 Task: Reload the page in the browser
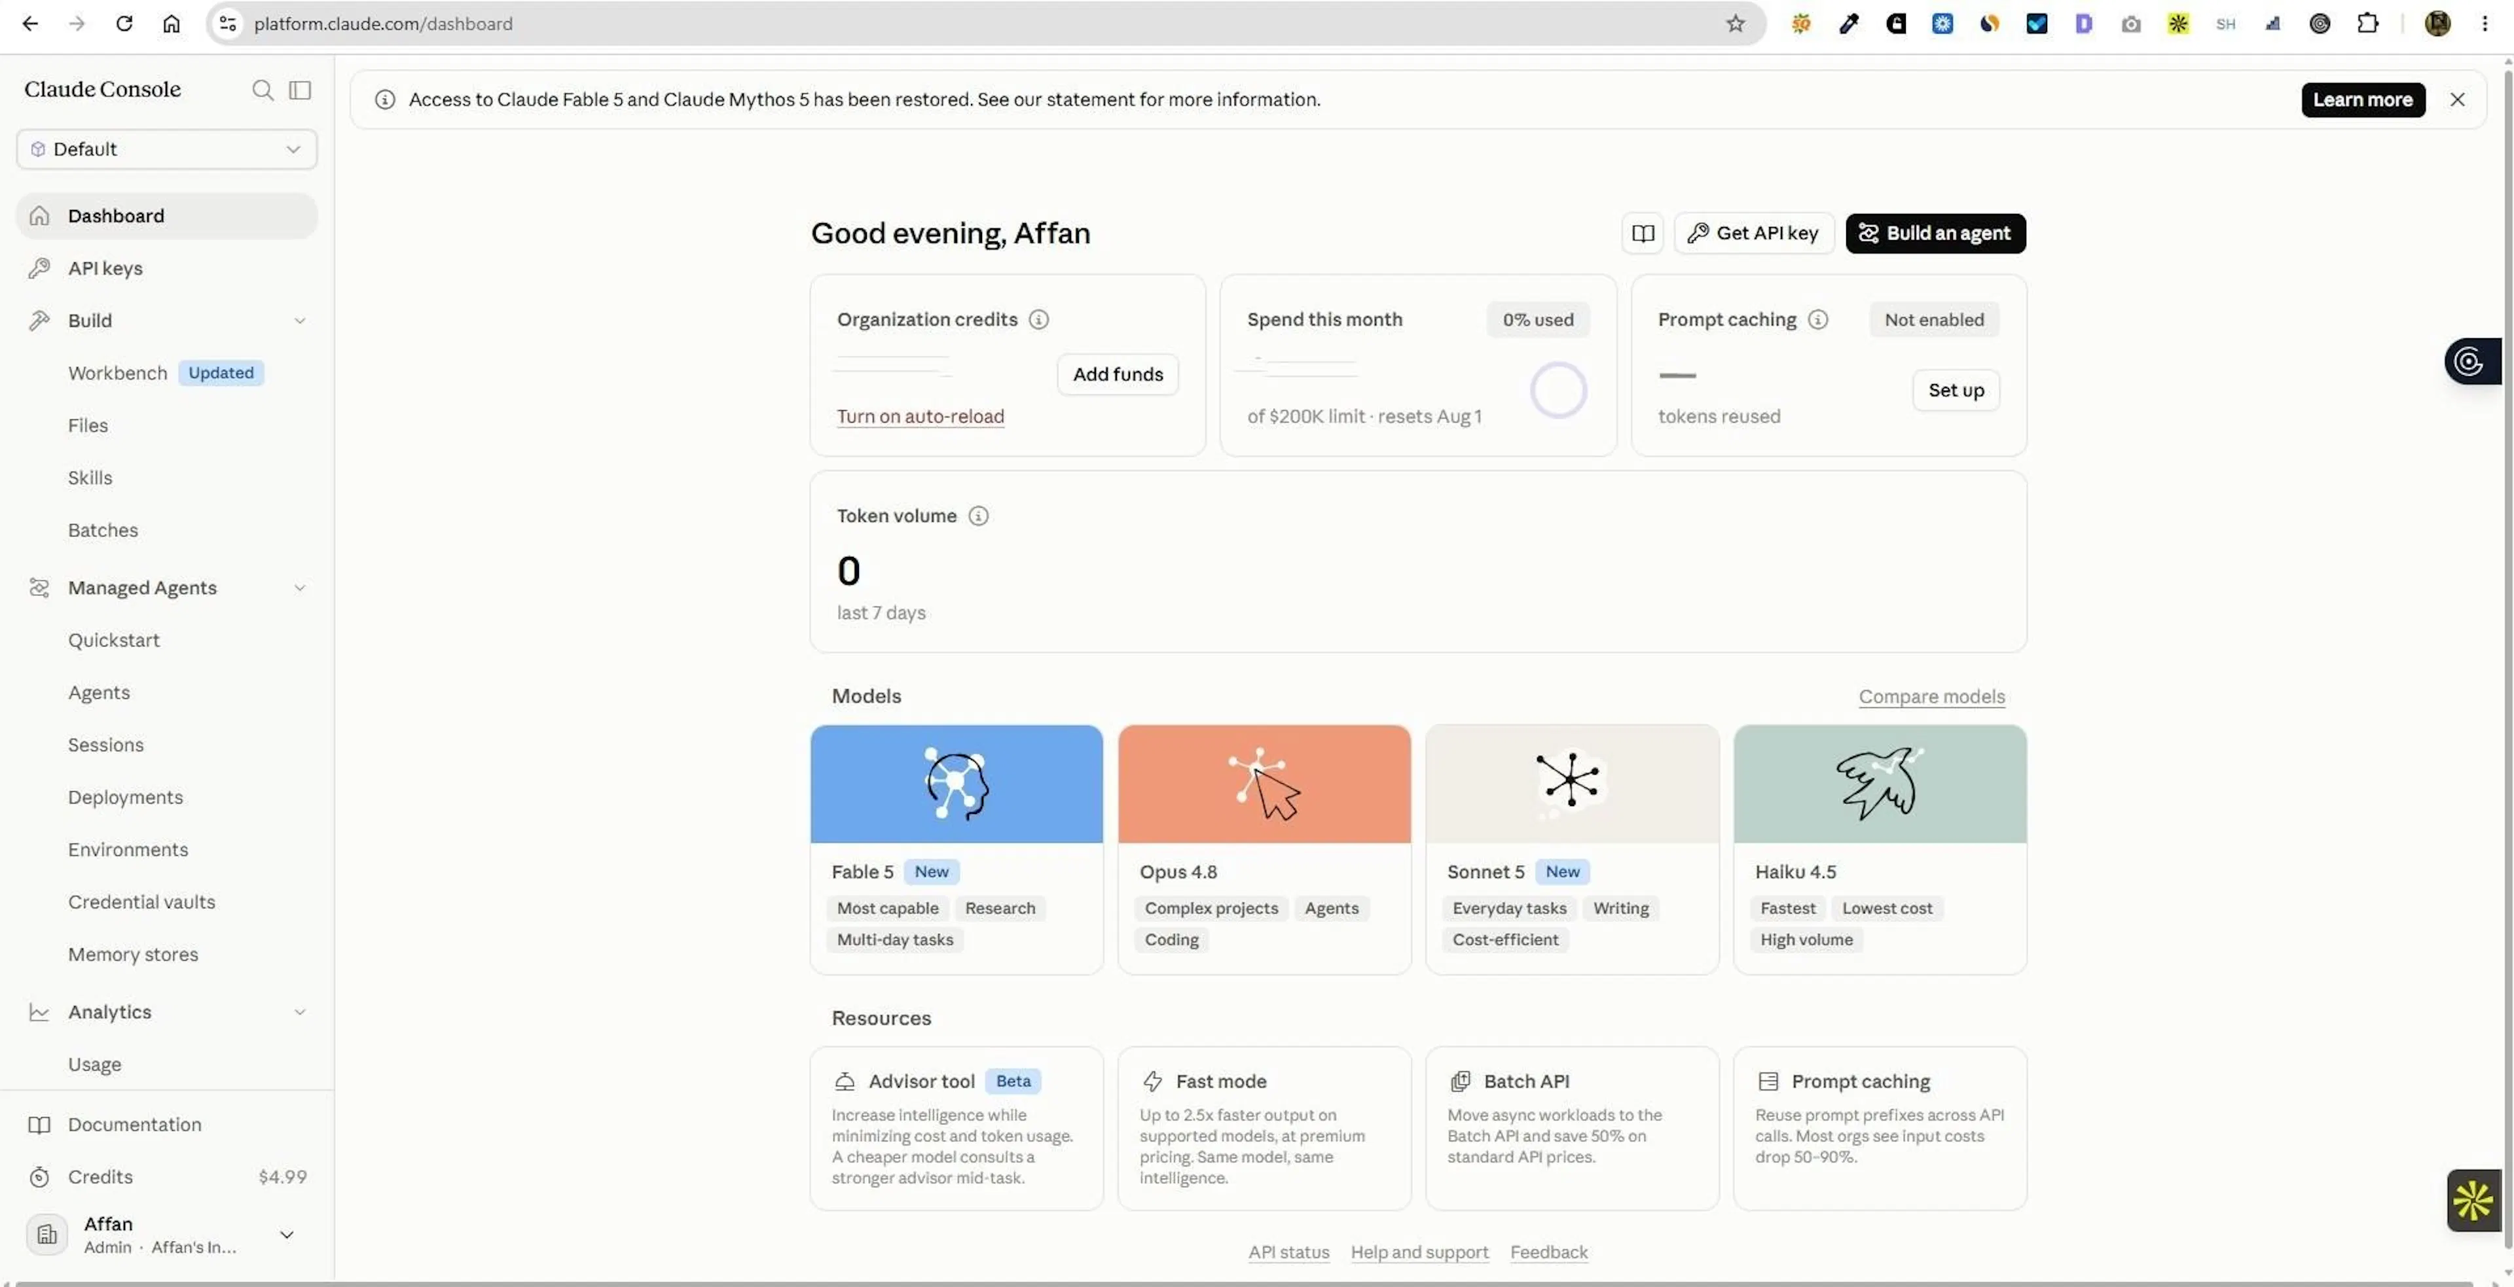click(x=124, y=24)
